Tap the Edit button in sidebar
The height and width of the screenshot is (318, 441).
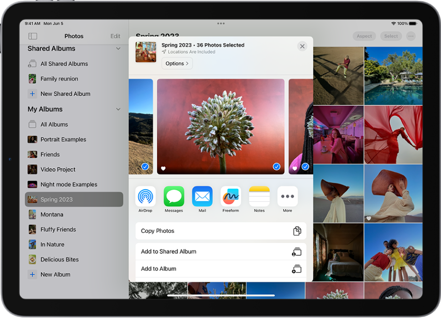click(x=115, y=36)
